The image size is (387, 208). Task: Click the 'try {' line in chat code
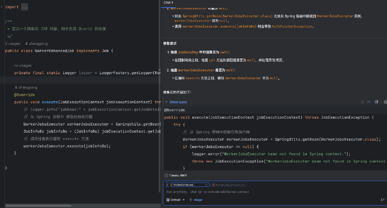pyautogui.click(x=179, y=125)
